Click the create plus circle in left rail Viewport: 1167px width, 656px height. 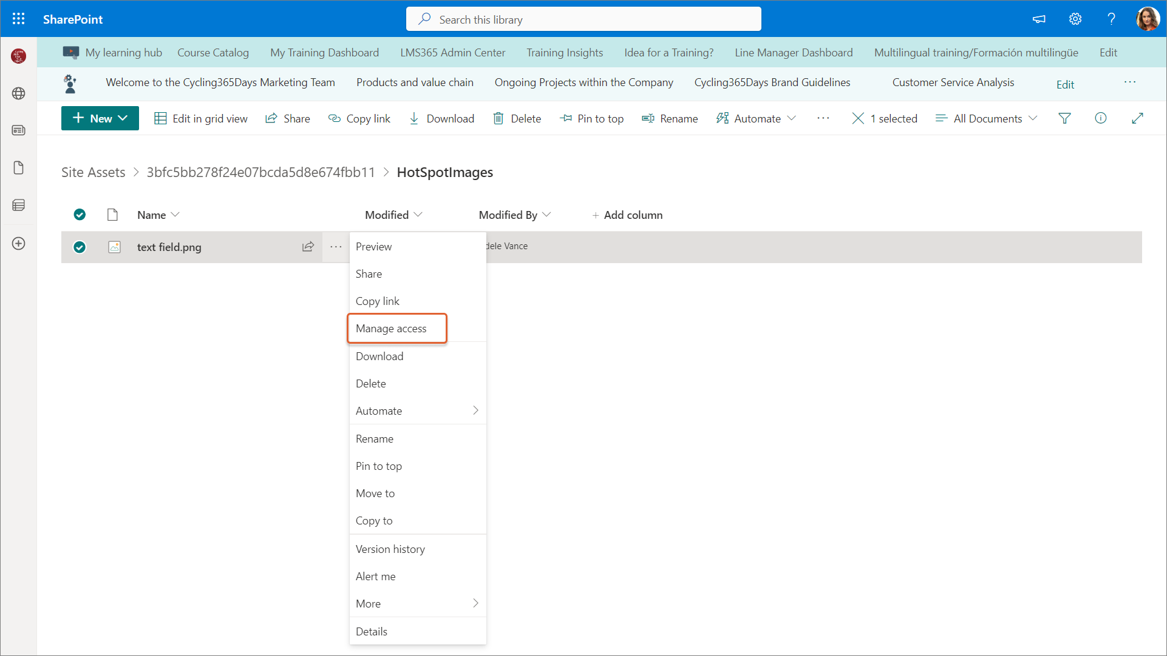pyautogui.click(x=19, y=244)
